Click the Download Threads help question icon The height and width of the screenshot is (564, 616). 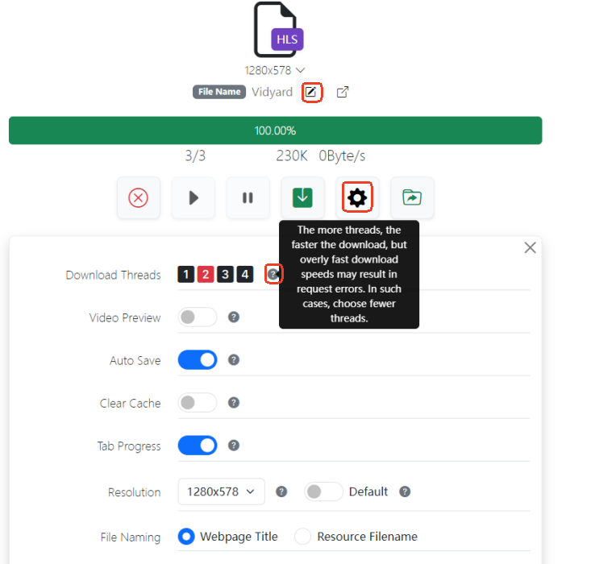point(273,275)
